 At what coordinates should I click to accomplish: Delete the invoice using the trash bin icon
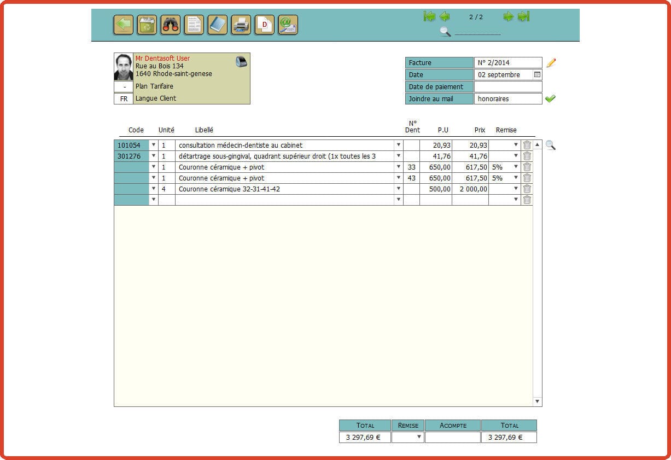146,25
